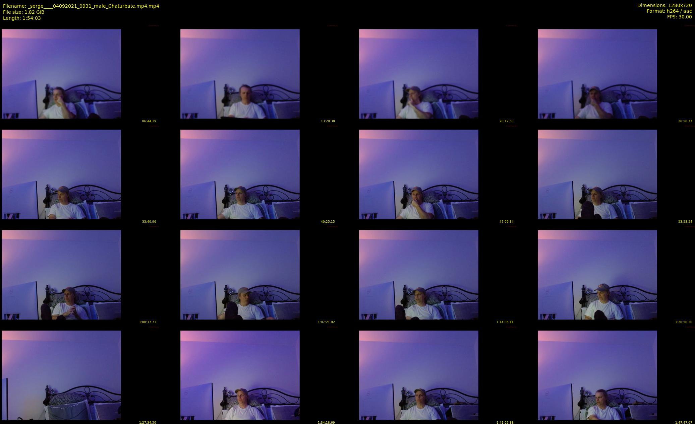Click the frame at 1:20:50.30
This screenshot has width=695, height=424.
click(x=597, y=275)
